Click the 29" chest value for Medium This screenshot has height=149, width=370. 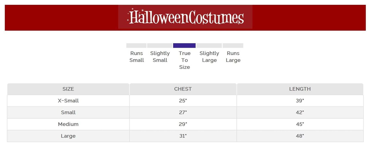(183, 124)
